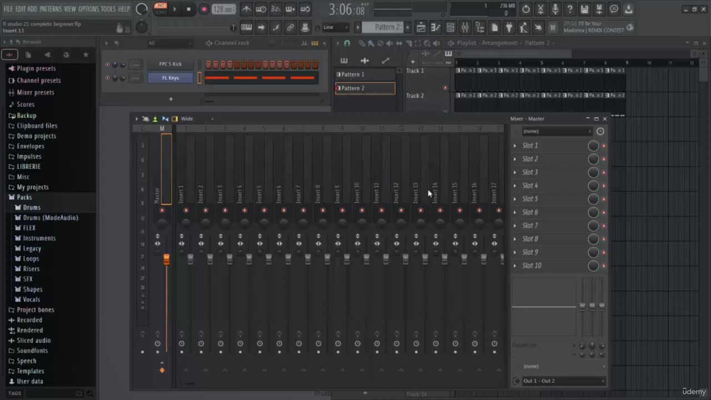711x400 pixels.
Task: Click the FL Keys channel button
Action: 171,78
